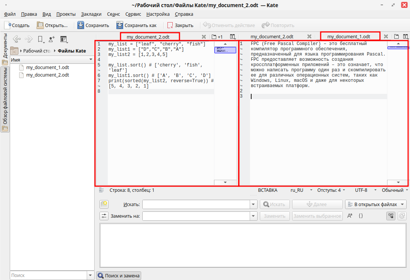Click the new search tab icon
Viewport: 410px width, 280px height.
click(x=104, y=205)
